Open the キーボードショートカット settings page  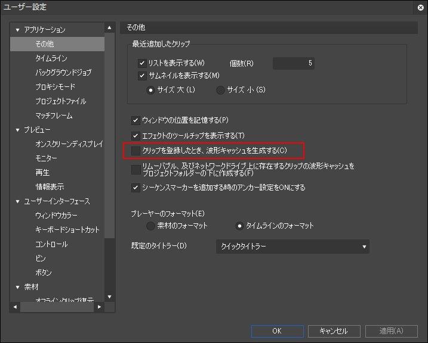(x=67, y=230)
